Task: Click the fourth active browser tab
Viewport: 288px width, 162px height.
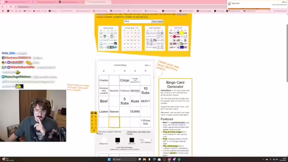Action: [98, 2]
